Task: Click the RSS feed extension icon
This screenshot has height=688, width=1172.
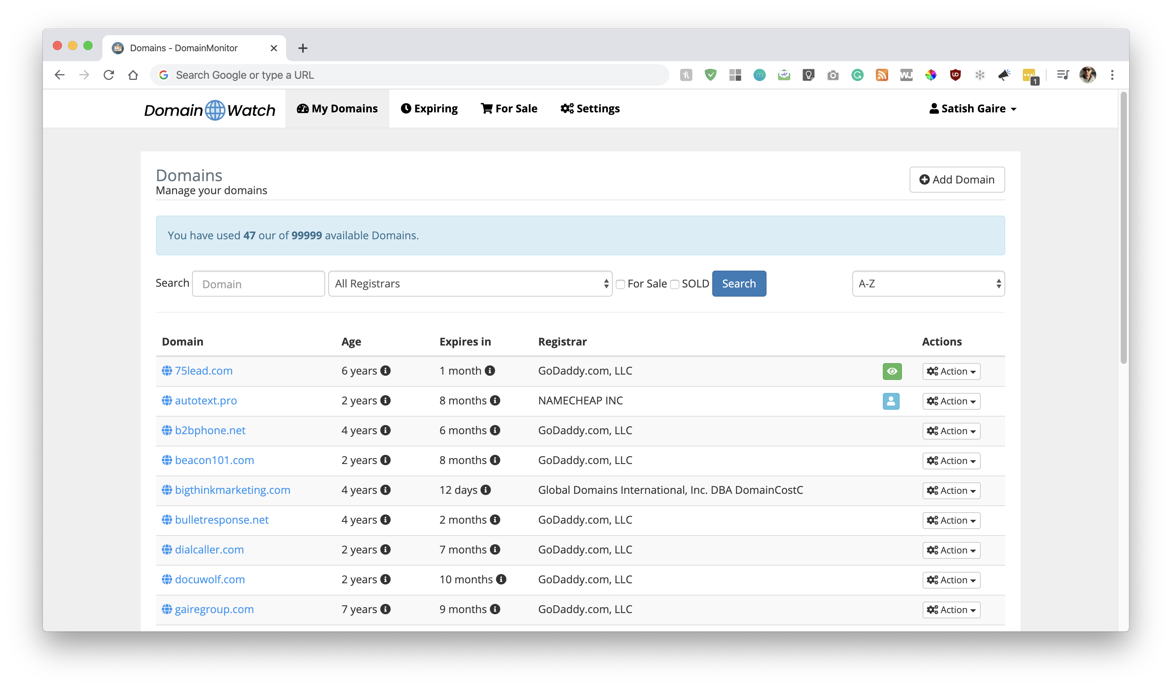Action: coord(882,75)
